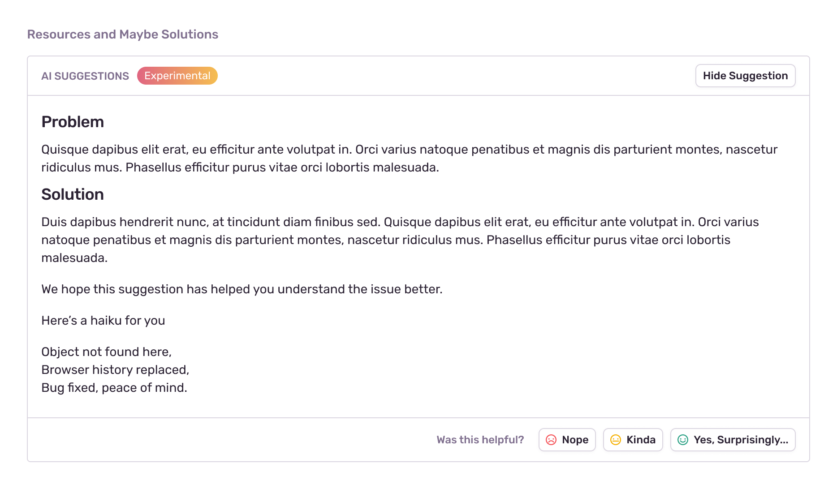Click the frowning face icon on Nope button
Image resolution: width=837 pixels, height=489 pixels.
click(x=552, y=440)
